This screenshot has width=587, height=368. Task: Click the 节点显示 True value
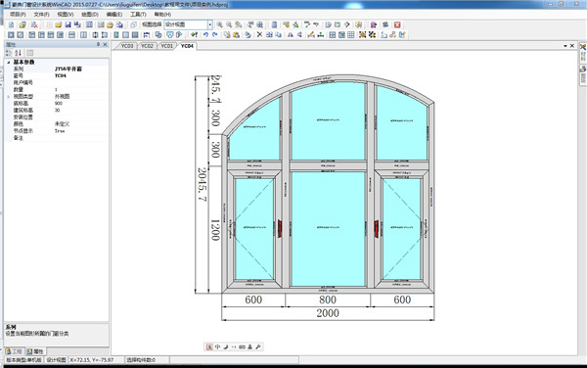tap(81, 131)
